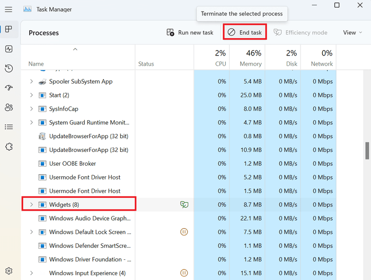Click the 22.1 MB memory value cell
The height and width of the screenshot is (280, 371).
[251, 218]
